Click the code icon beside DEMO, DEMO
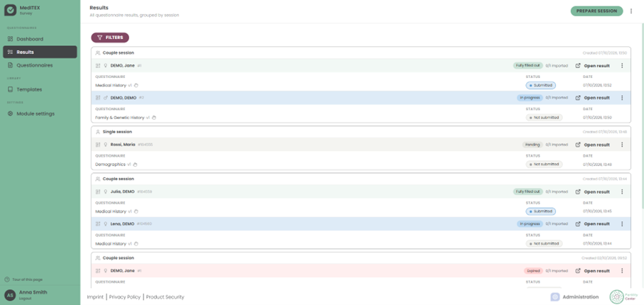 (x=98, y=98)
